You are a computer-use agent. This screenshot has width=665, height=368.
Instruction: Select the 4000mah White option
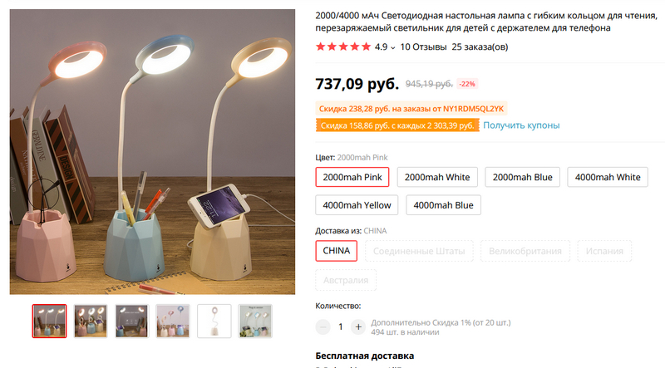click(x=608, y=177)
